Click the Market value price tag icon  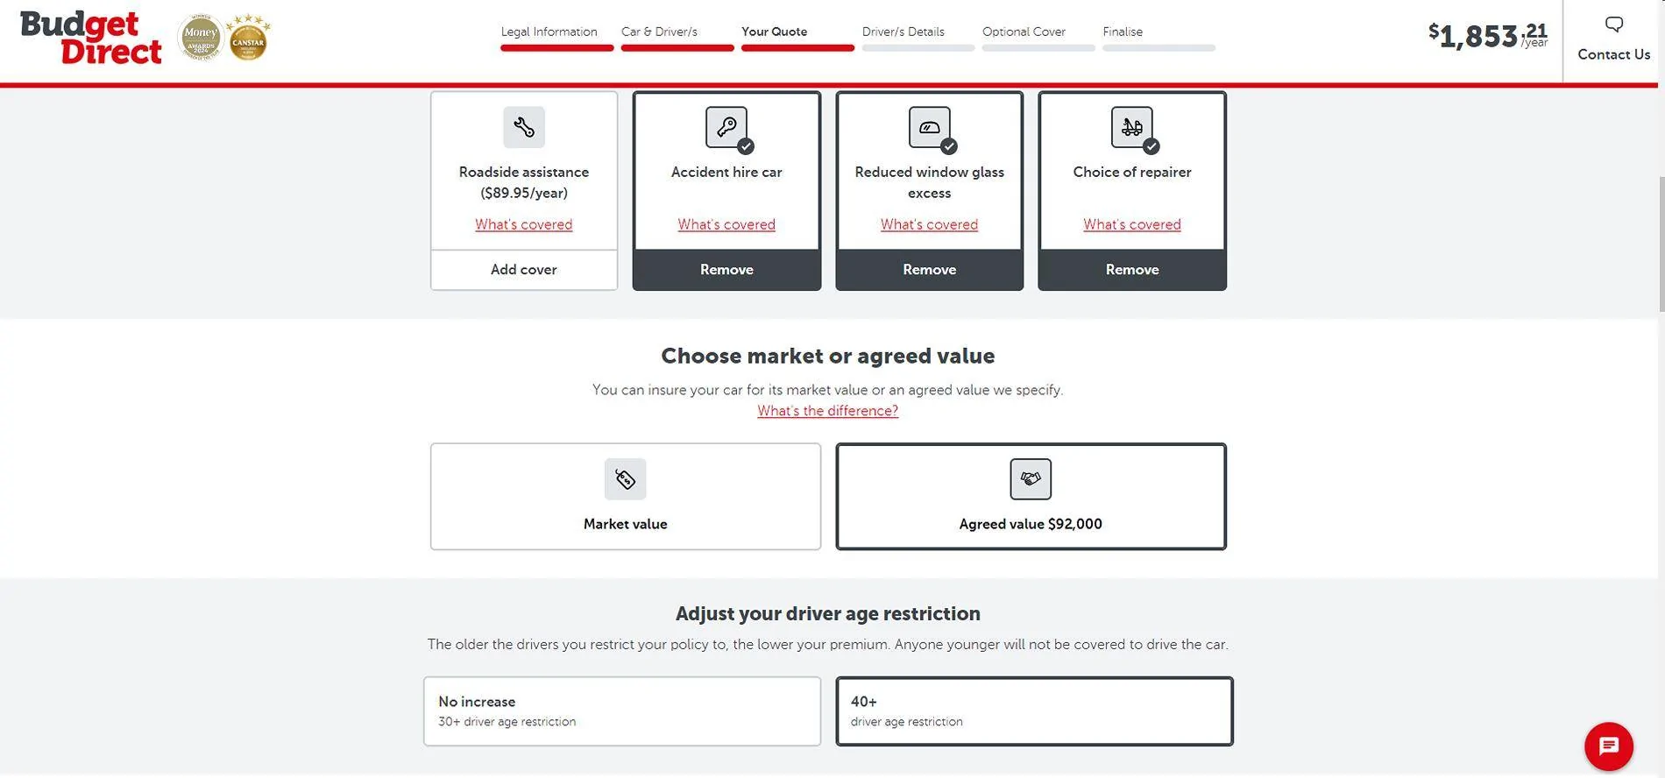point(625,479)
